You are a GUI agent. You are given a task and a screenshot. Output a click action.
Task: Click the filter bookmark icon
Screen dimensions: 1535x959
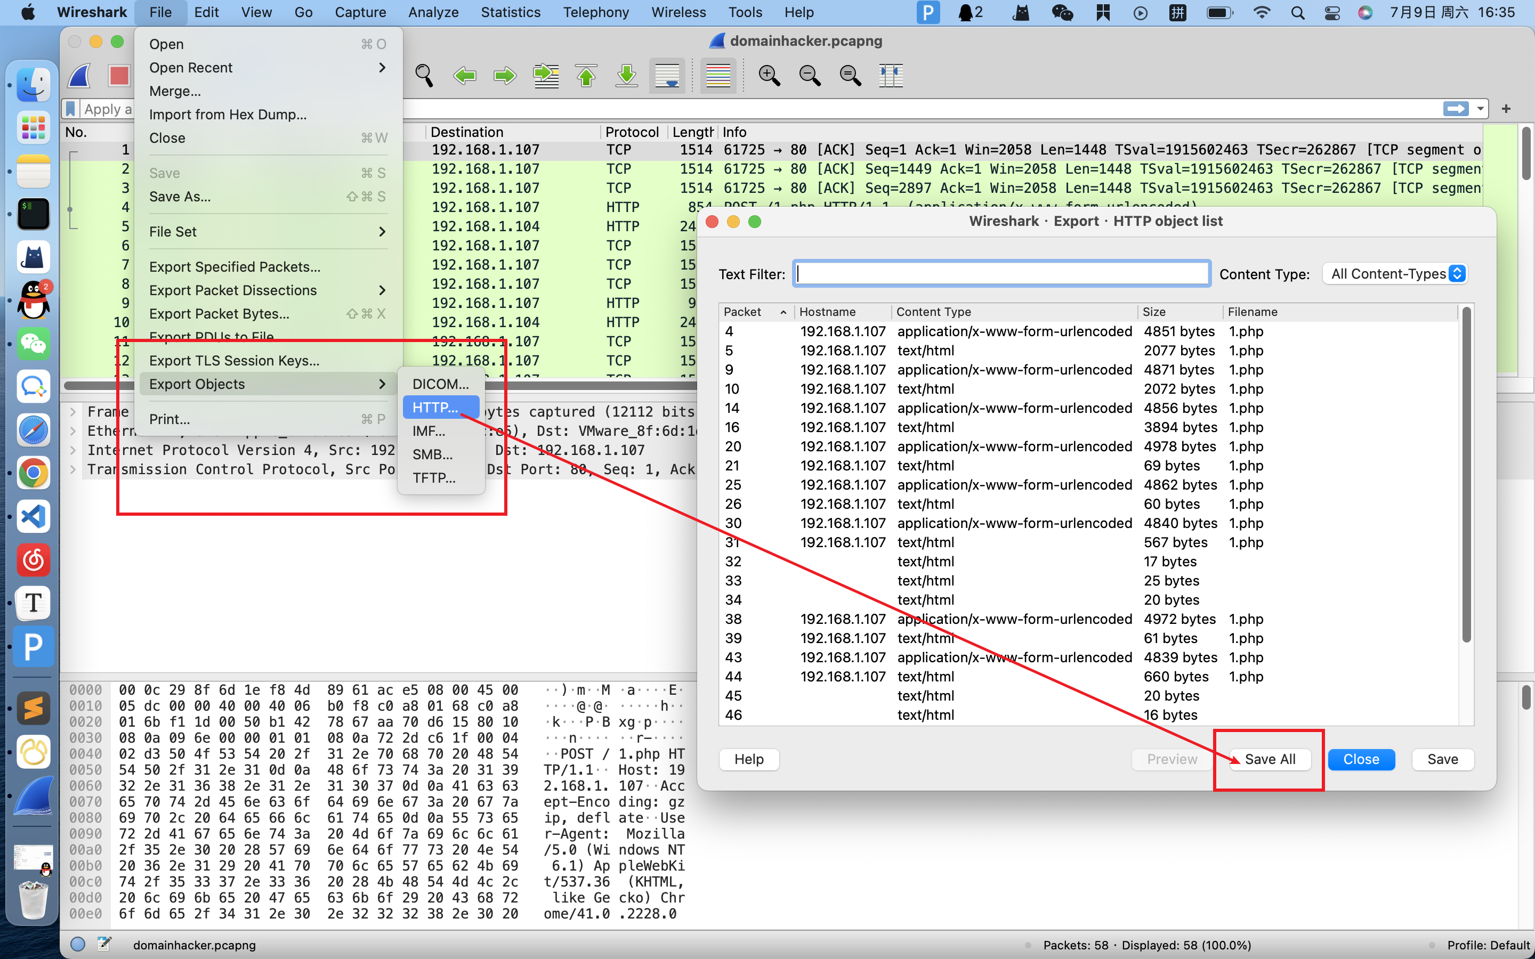71,109
